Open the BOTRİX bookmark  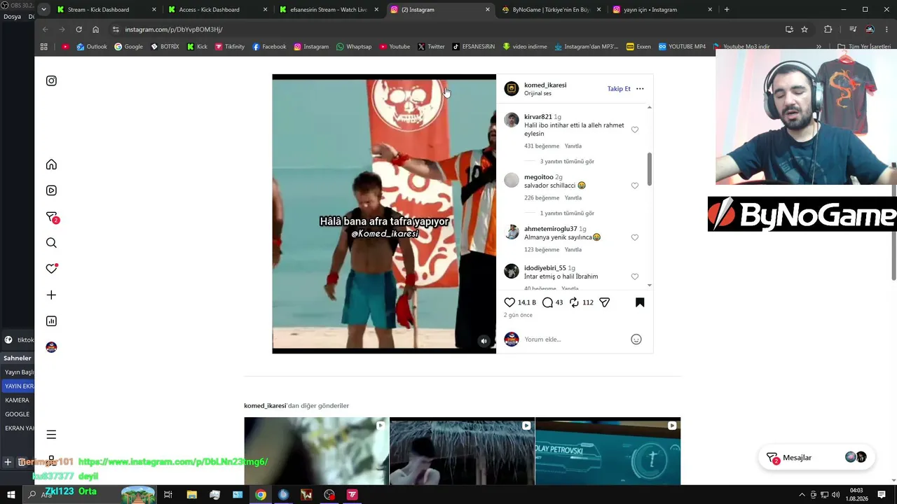pyautogui.click(x=165, y=47)
